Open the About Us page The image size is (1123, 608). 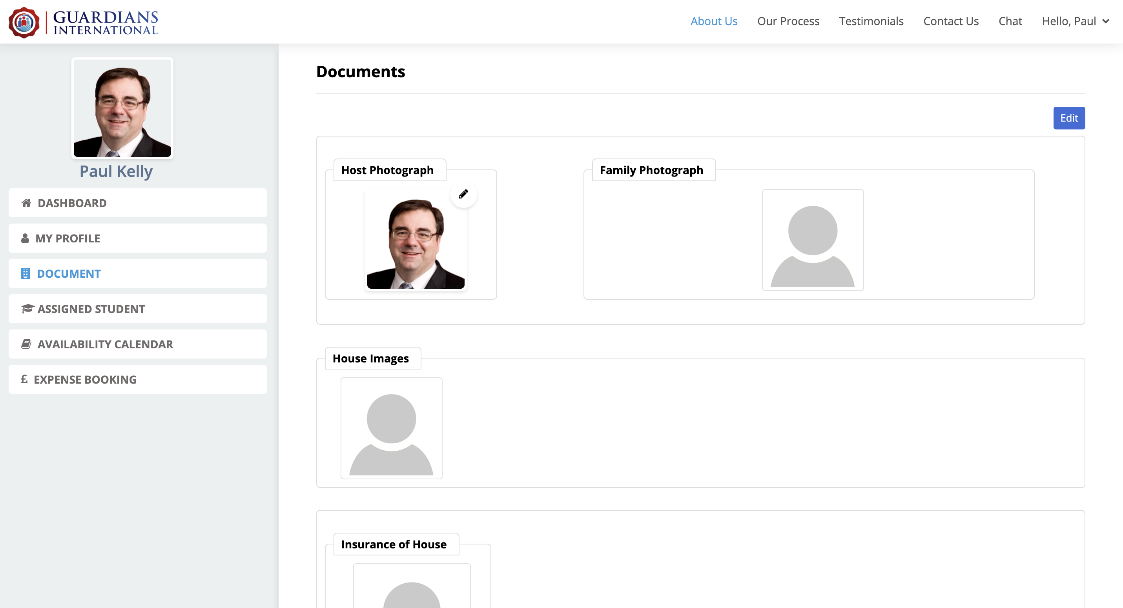(x=714, y=21)
